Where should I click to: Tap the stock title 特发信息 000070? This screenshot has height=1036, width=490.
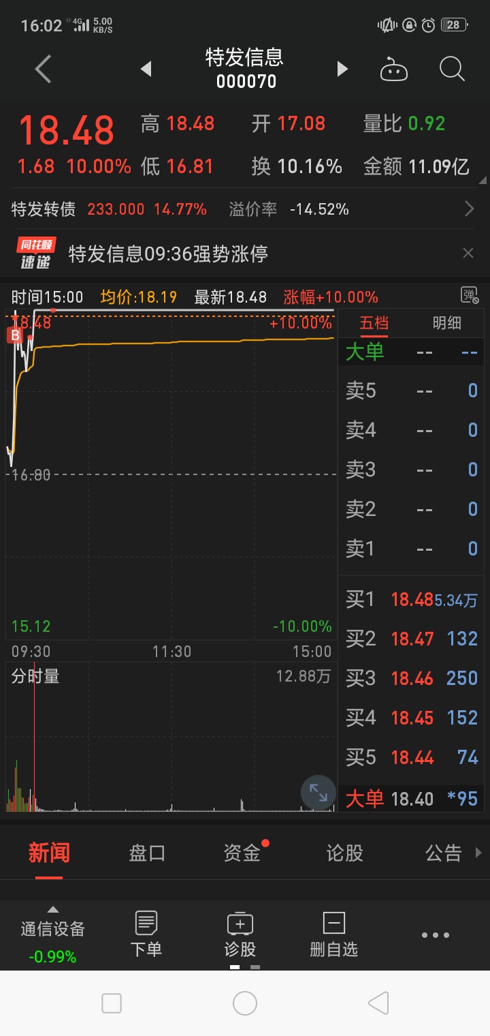245,69
